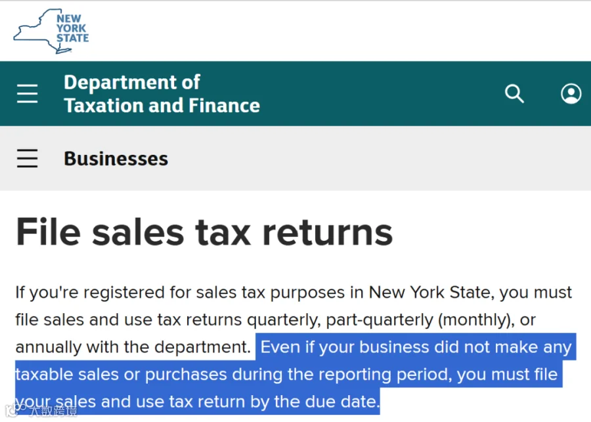Go to Department of Taxation and Finance home
The image size is (591, 422).
162,94
